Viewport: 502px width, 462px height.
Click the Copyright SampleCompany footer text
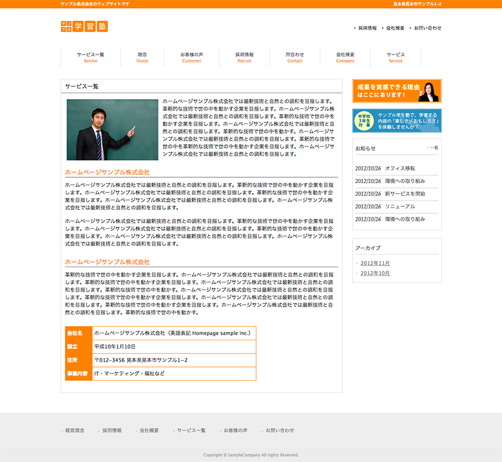click(x=250, y=455)
